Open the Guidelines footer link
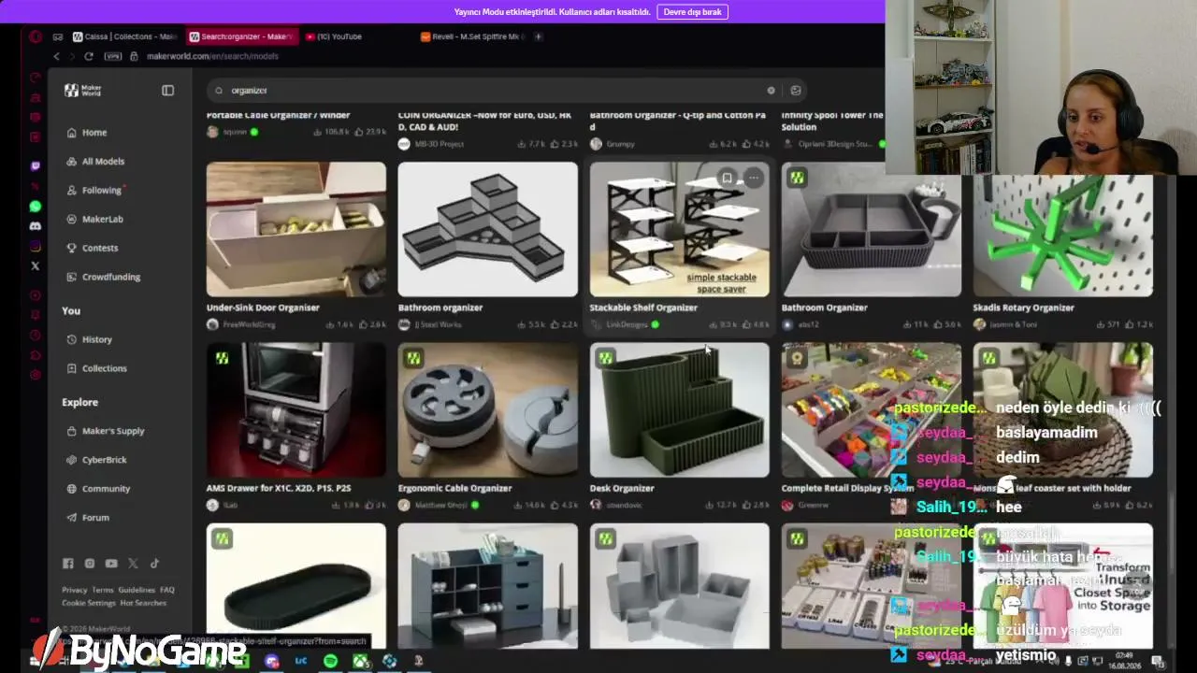1197x673 pixels. (137, 590)
